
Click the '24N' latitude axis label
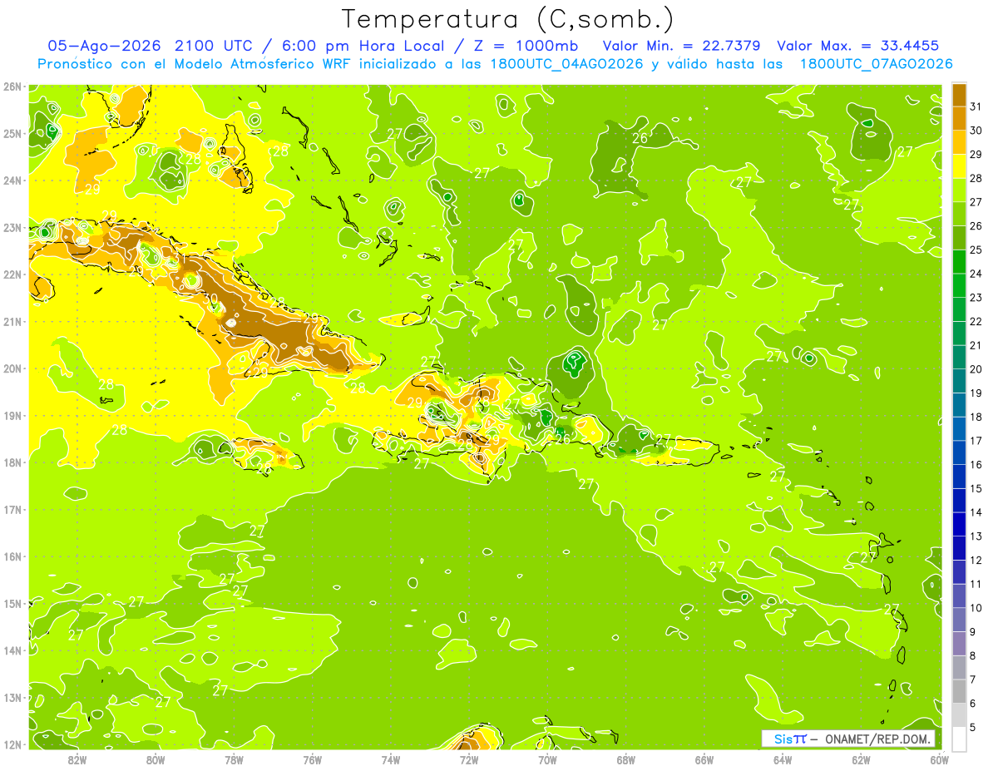[12, 180]
